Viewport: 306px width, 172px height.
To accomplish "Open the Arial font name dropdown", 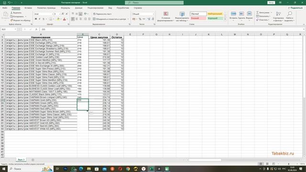I will point(53,14).
